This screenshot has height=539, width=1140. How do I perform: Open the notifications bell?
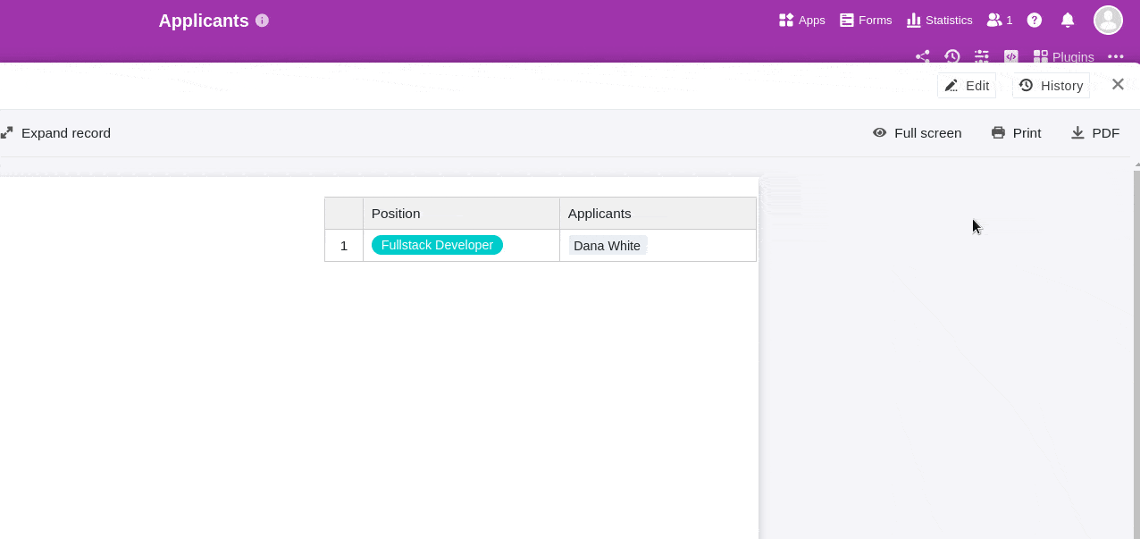(1067, 20)
